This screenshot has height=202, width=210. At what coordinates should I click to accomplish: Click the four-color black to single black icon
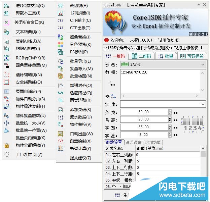(6, 65)
